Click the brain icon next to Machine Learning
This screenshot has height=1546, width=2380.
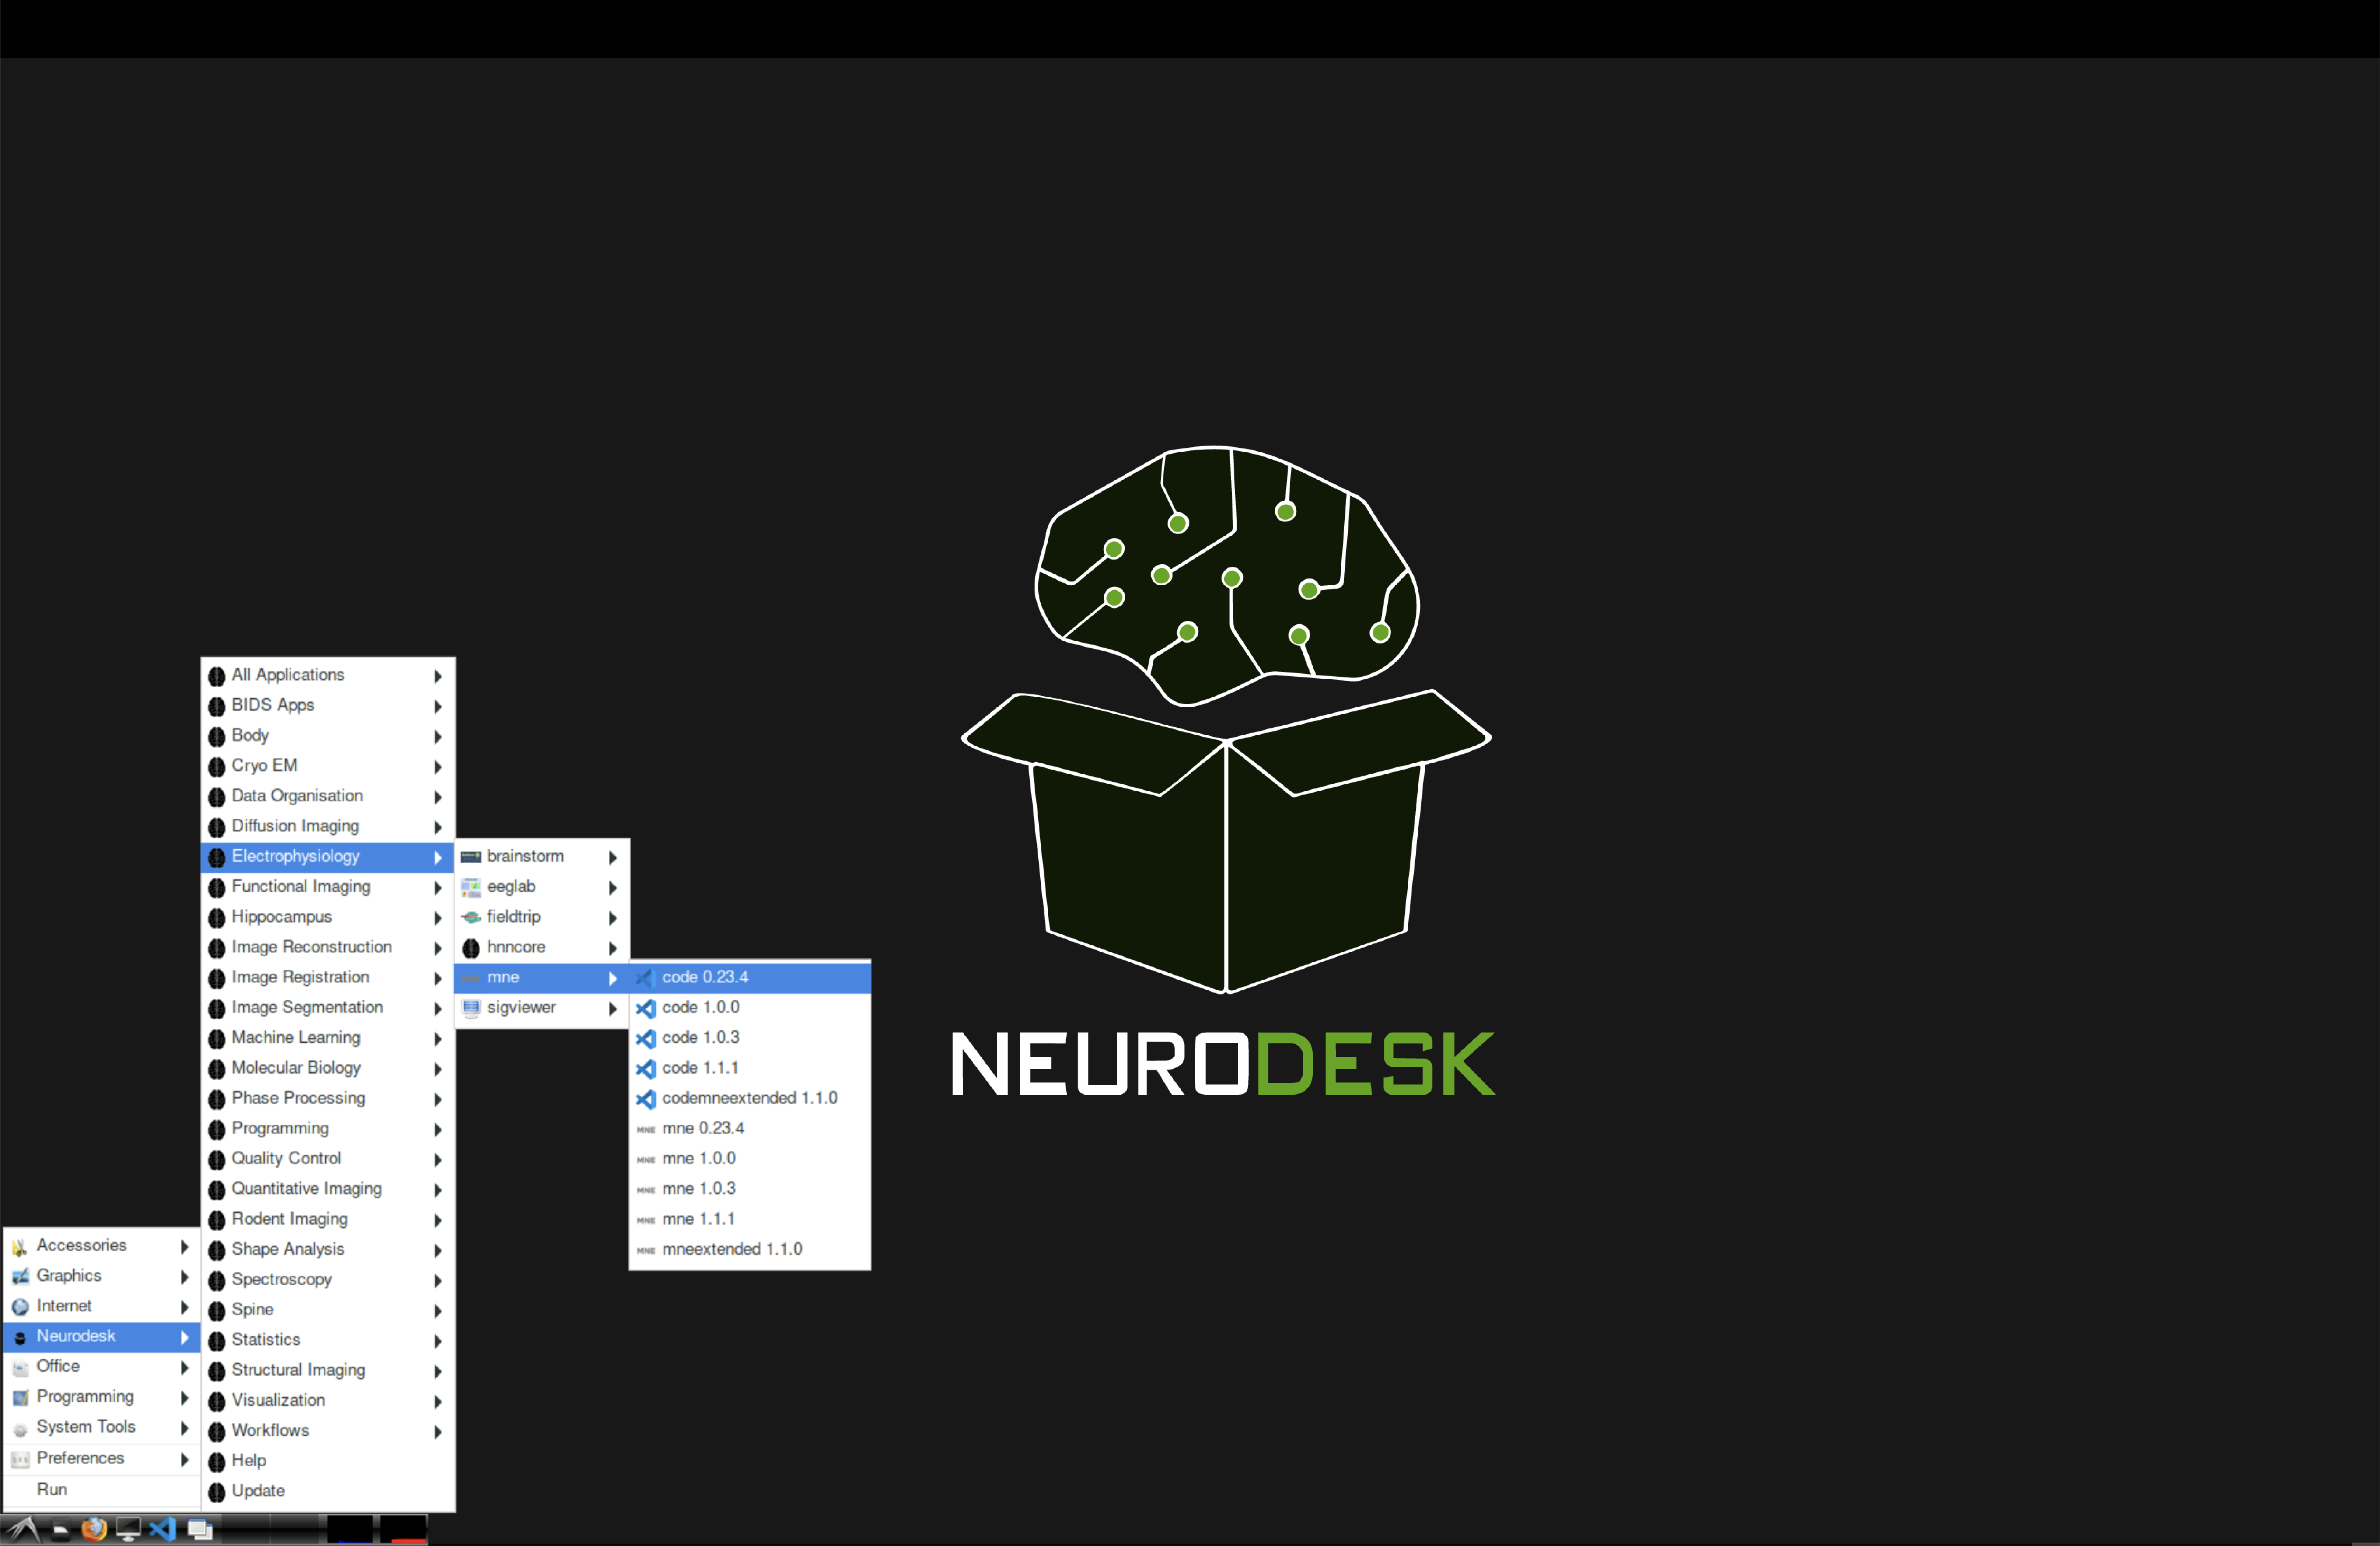click(x=217, y=1038)
